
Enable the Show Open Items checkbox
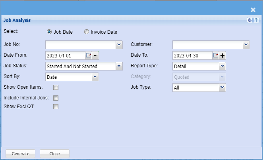tap(56, 88)
